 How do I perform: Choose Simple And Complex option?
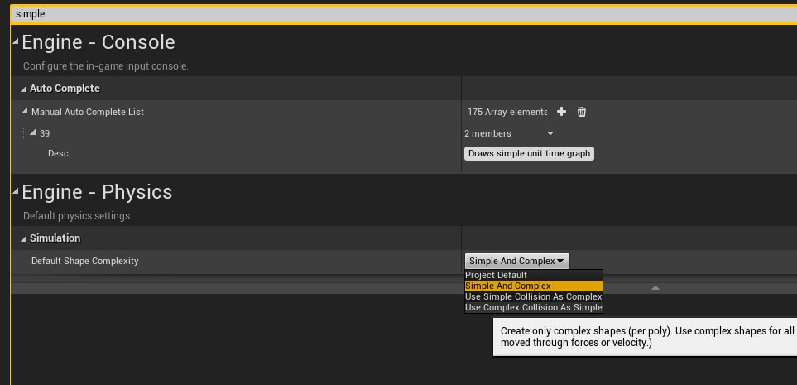[534, 286]
